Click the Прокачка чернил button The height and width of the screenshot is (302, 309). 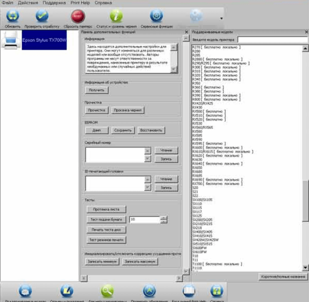point(128,110)
